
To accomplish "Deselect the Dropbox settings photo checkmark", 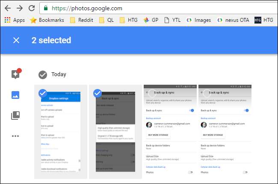I will (43, 93).
